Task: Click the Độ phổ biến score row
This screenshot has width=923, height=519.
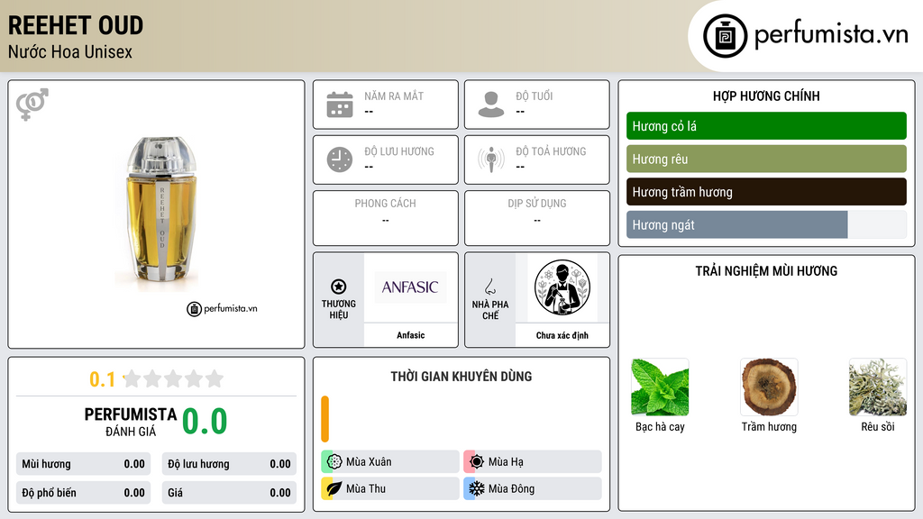Action: click(x=83, y=493)
